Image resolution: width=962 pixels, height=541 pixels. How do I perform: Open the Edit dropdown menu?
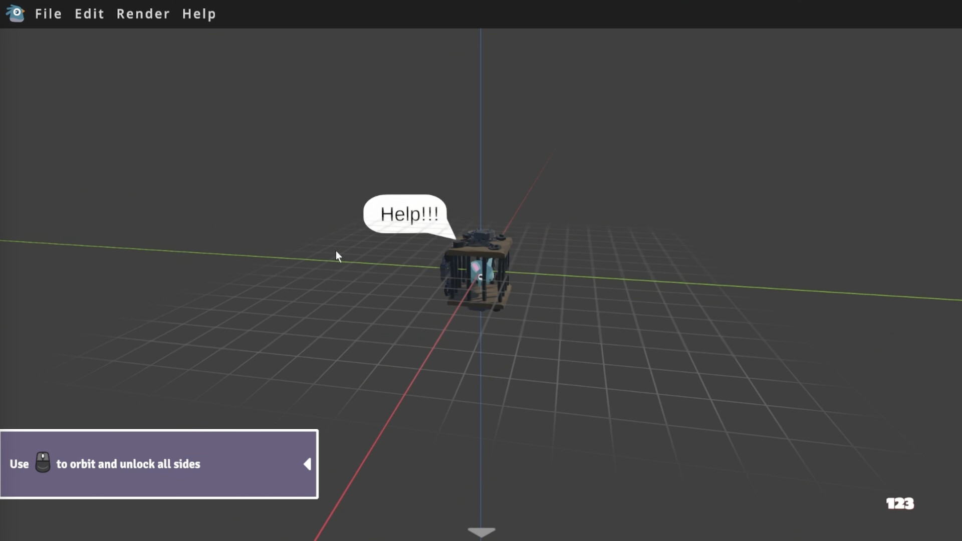(x=89, y=14)
